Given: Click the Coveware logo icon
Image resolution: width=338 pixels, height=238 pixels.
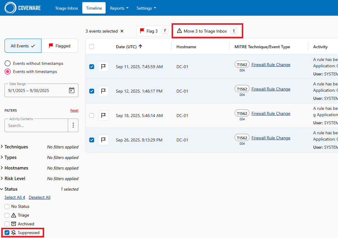Looking at the screenshot, I should click(10, 8).
